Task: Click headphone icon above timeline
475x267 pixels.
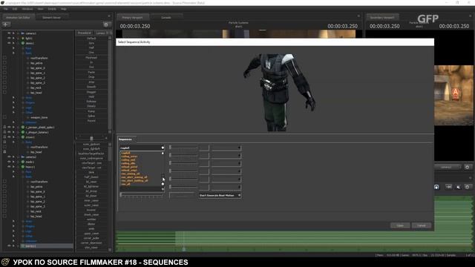Action: (436, 187)
